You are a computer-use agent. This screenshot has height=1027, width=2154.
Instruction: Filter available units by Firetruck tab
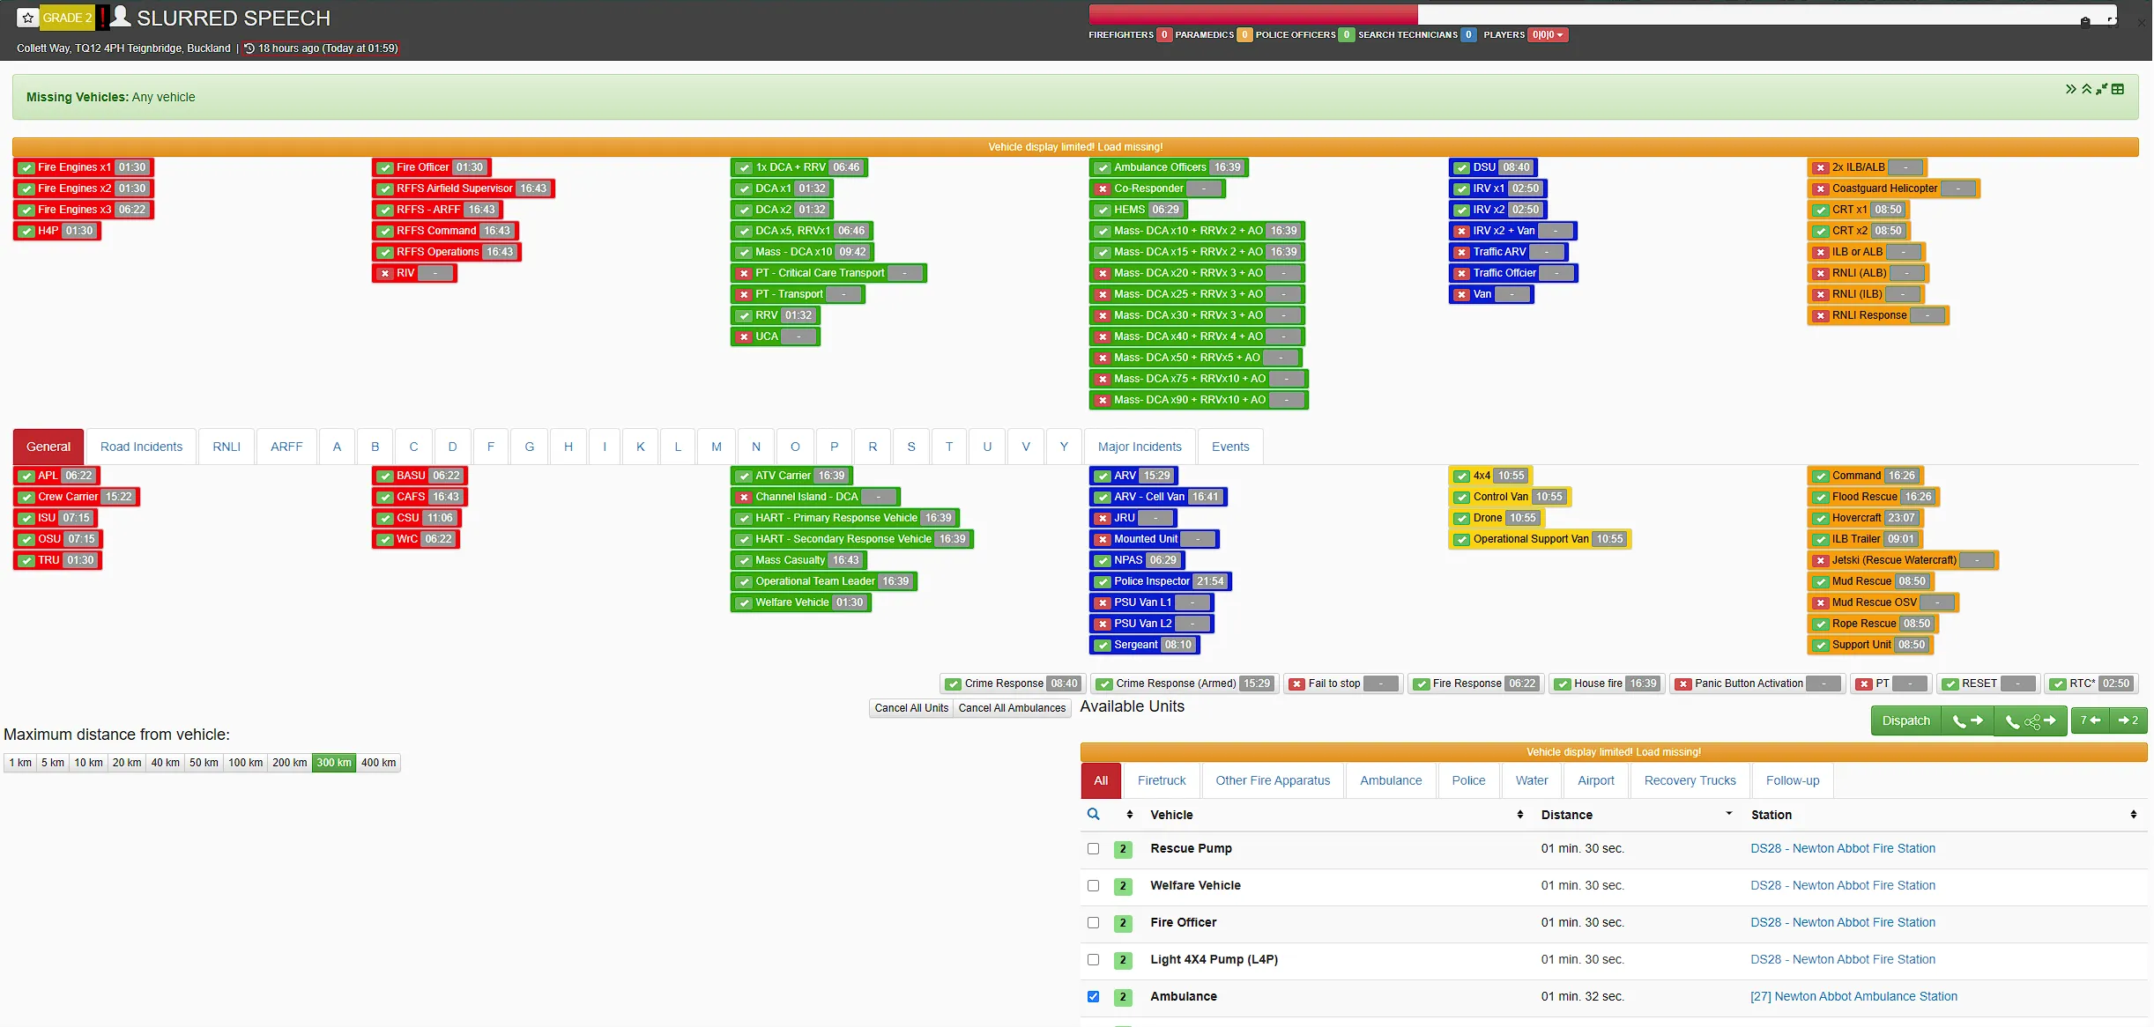(1162, 780)
